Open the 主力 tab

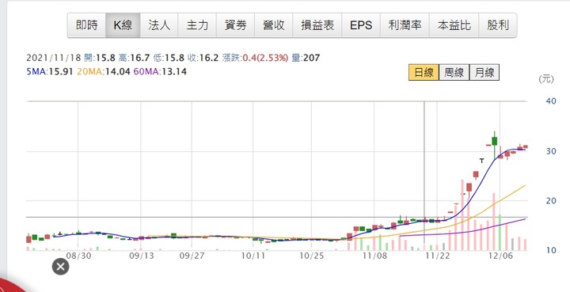pos(197,25)
